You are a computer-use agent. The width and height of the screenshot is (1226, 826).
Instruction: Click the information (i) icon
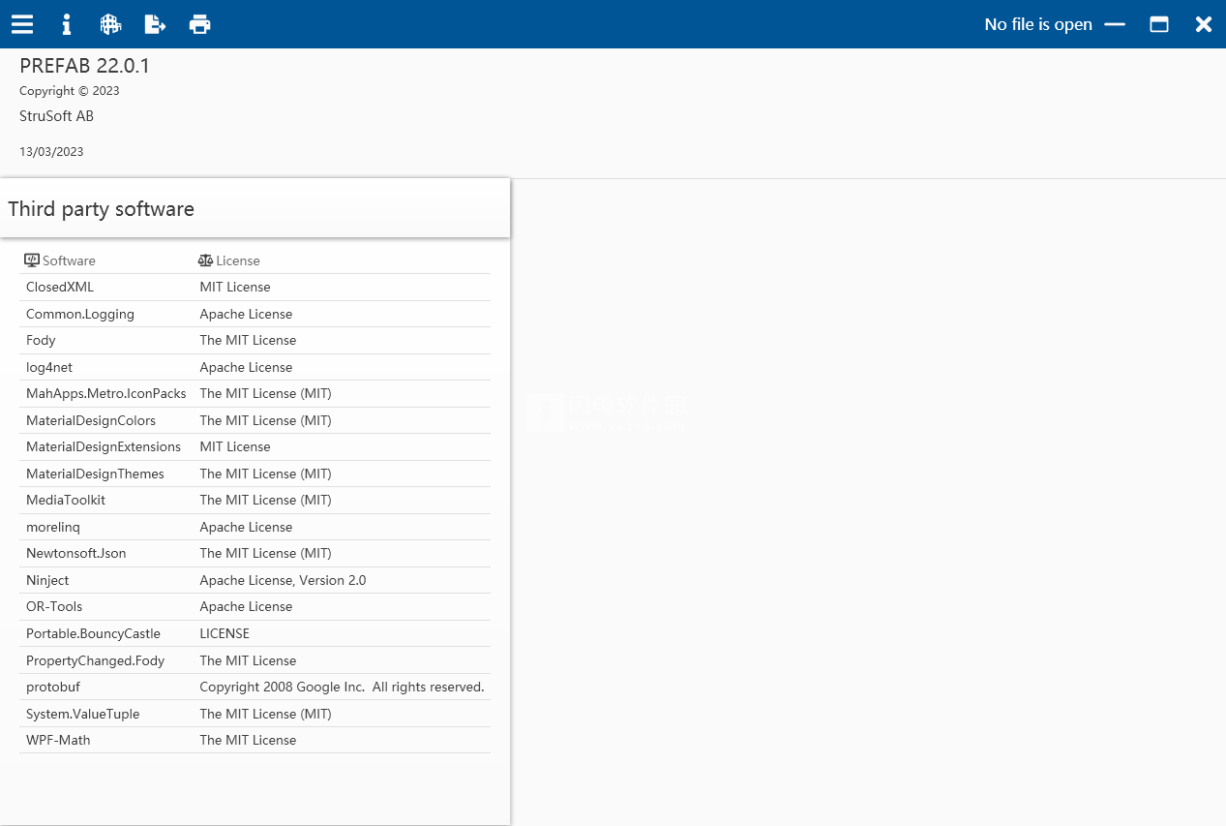point(66,24)
